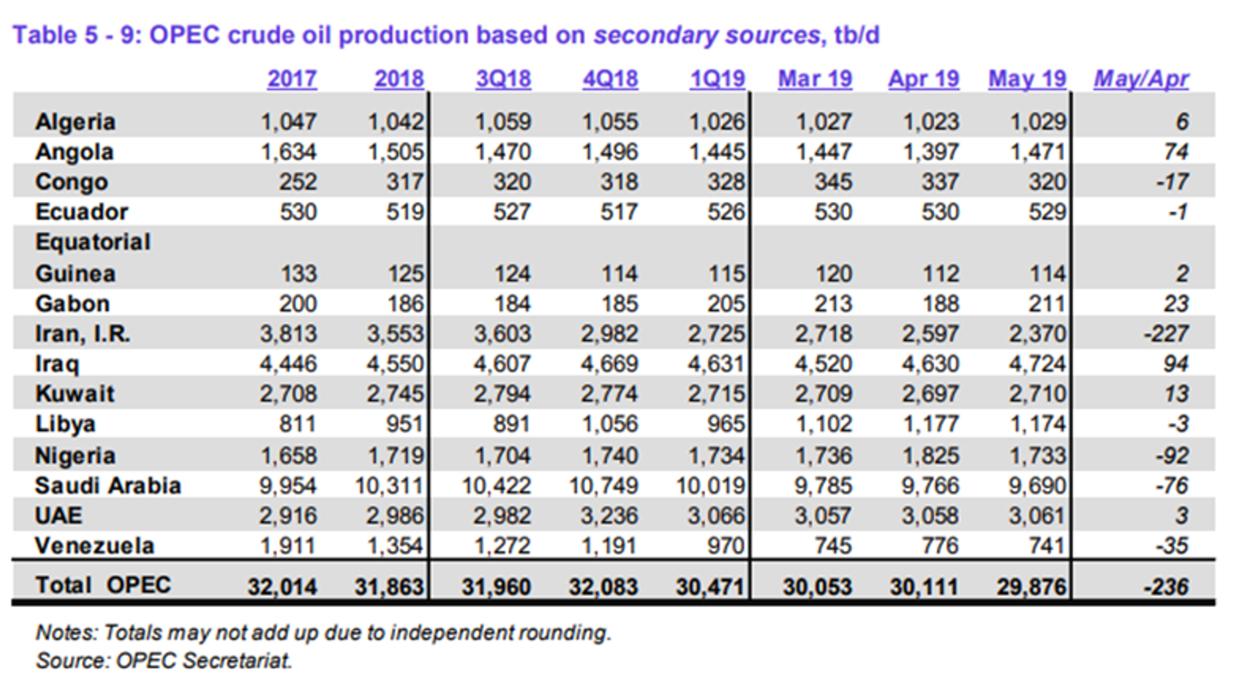Click Ecuador's 2018 value 519
Viewport: 1234px width, 679px height.
[405, 212]
